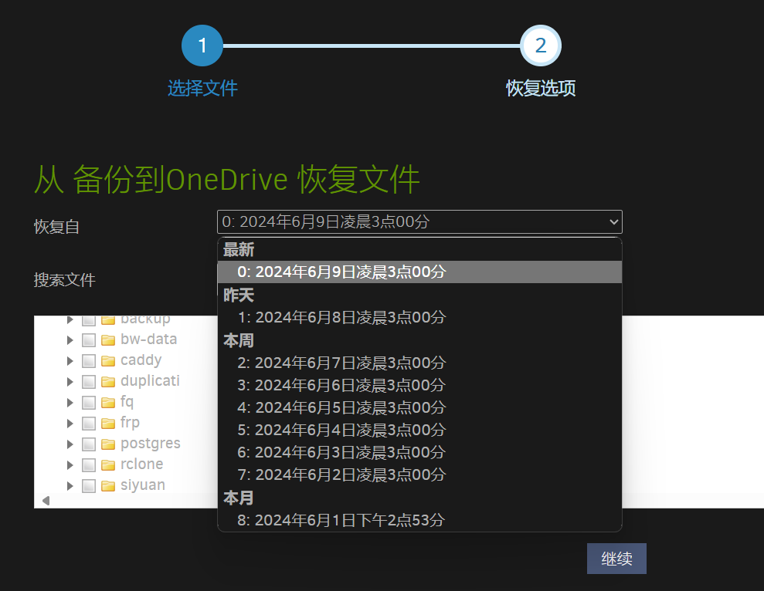Click step 1 circle 选择文件
This screenshot has height=591, width=764.
202,46
